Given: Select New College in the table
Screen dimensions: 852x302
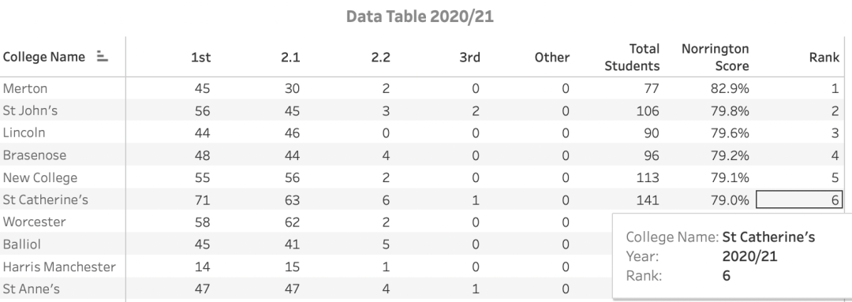Looking at the screenshot, I should pyautogui.click(x=39, y=177).
